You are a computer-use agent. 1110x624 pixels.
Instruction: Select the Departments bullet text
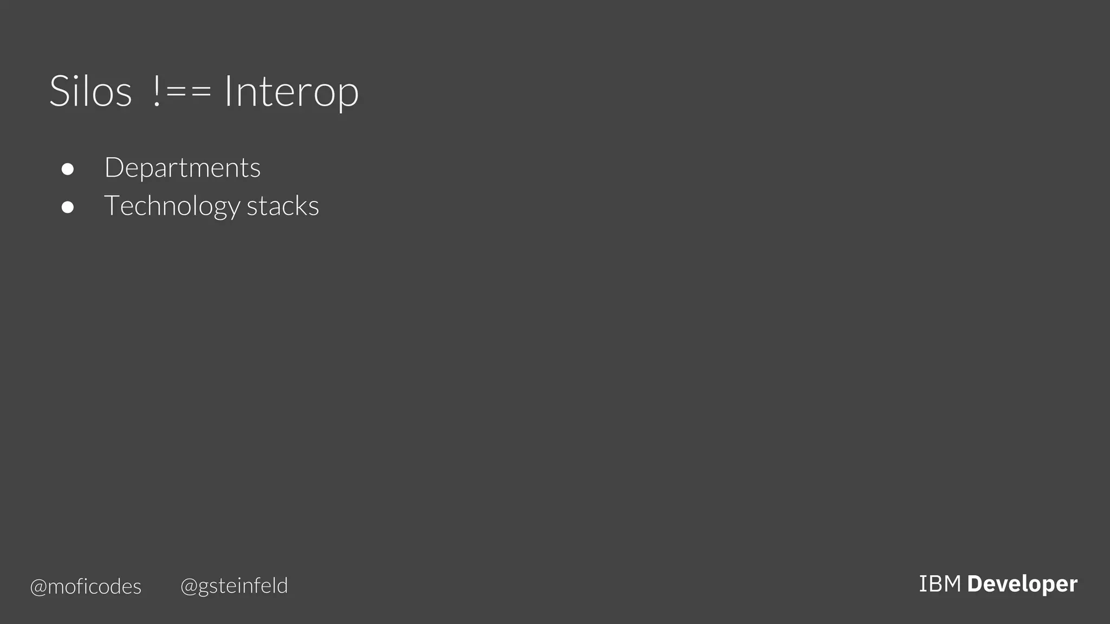(183, 168)
